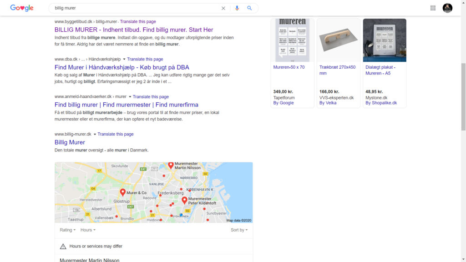466x262 pixels.
Task: Click the Murer & Co map pin
Action: (x=123, y=192)
